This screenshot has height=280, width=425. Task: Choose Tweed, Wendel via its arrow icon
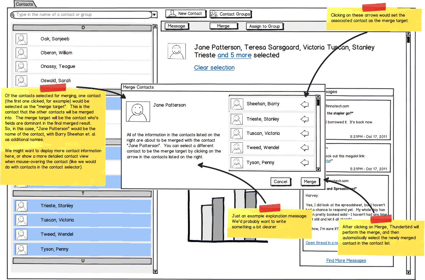click(305, 148)
